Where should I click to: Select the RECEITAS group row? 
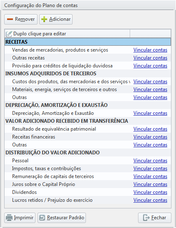[88, 42]
